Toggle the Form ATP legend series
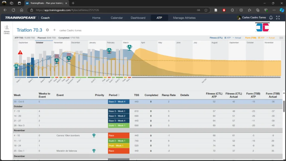The height and width of the screenshot is (161, 286). (x=261, y=38)
